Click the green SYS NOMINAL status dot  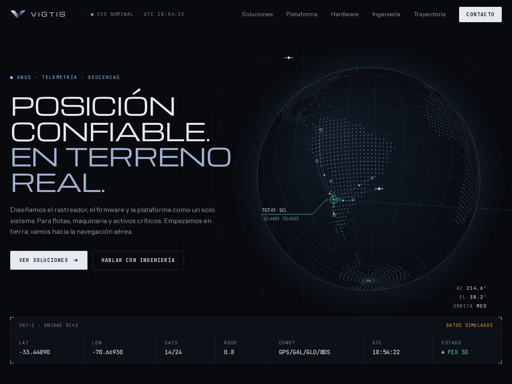click(92, 15)
